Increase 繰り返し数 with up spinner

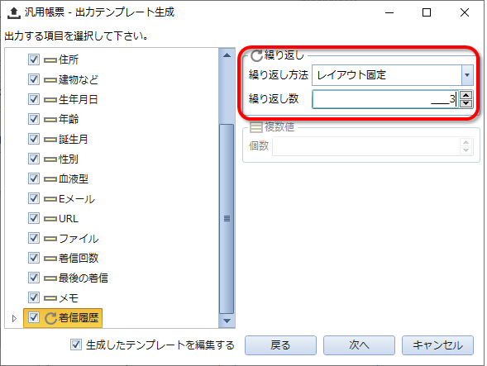(466, 95)
